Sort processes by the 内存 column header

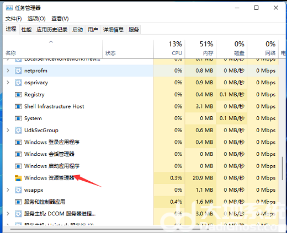pyautogui.click(x=200, y=48)
